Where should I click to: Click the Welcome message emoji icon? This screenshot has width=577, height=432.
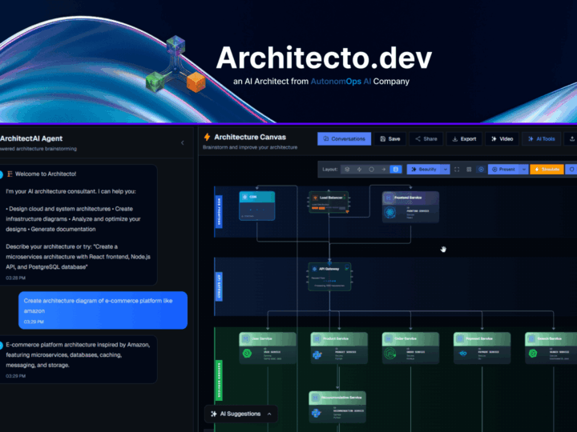[10, 174]
